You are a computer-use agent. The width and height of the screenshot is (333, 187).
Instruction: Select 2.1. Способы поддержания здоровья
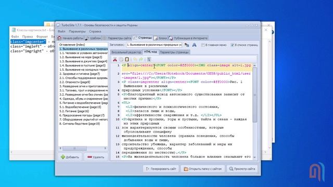pyautogui.click(x=83, y=78)
